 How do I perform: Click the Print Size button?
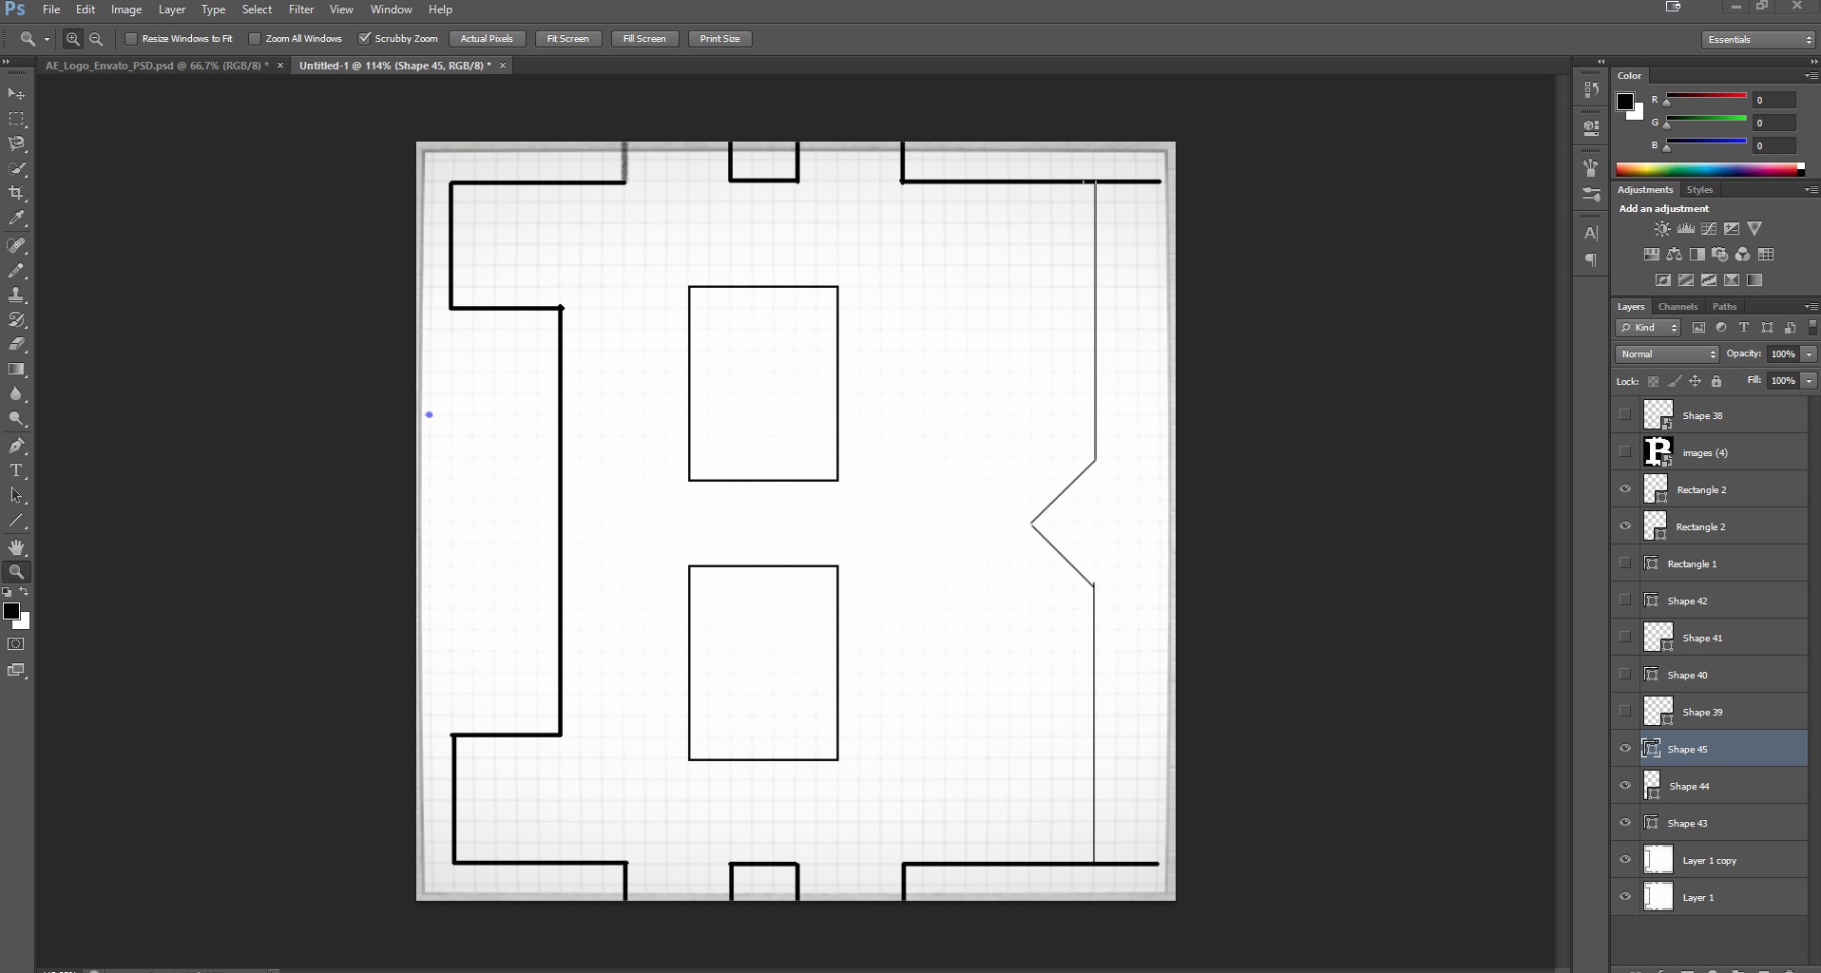(x=719, y=39)
